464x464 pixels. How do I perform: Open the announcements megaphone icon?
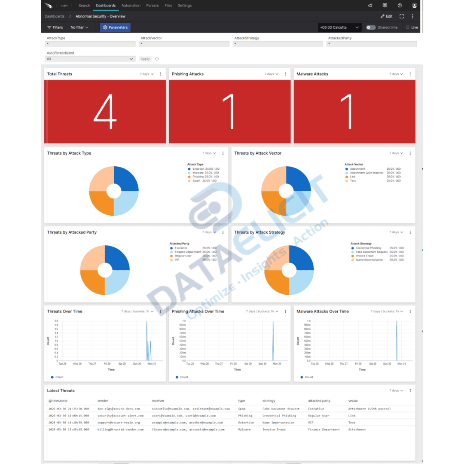(x=370, y=5)
